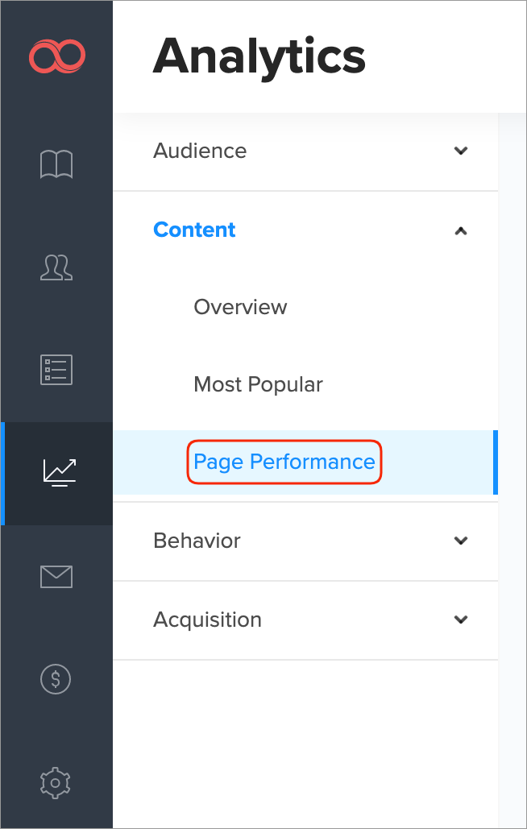Click the Behavior section label

(x=197, y=541)
